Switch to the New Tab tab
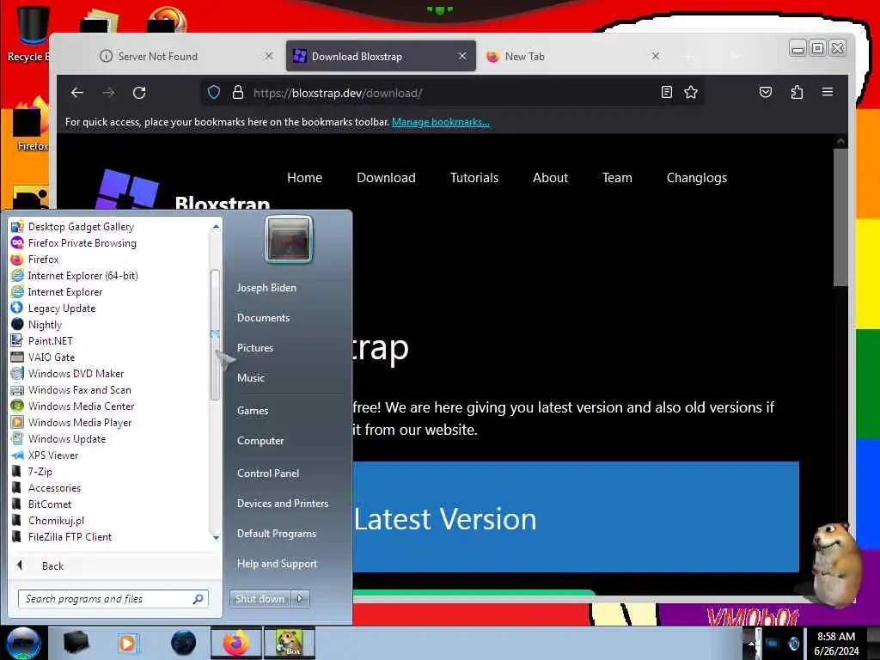 [572, 56]
